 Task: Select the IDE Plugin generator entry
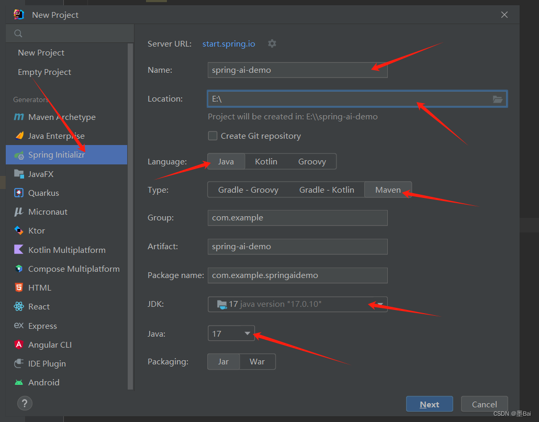[66, 363]
